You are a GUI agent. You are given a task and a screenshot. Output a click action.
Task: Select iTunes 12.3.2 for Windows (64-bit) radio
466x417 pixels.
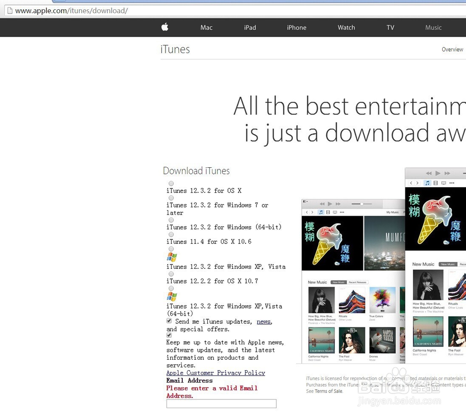point(171,220)
